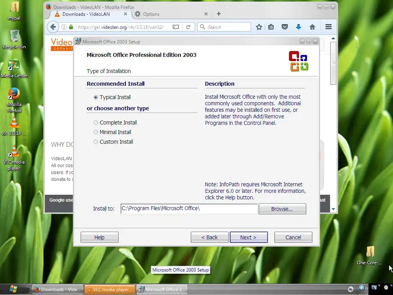Switch to VLC media player taskbar item

click(x=109, y=289)
